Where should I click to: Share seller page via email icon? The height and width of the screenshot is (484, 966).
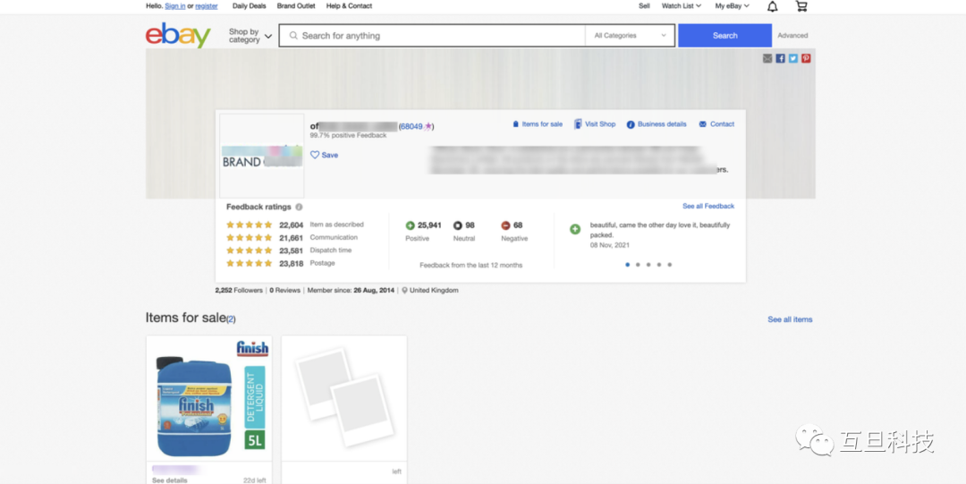767,58
